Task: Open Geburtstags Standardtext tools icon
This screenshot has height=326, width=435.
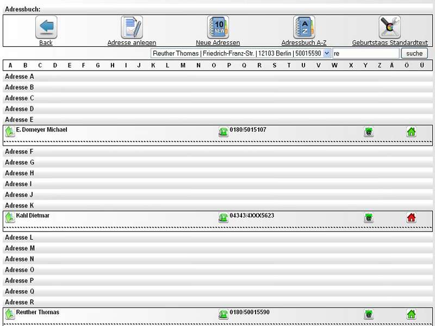Action: pos(390,27)
